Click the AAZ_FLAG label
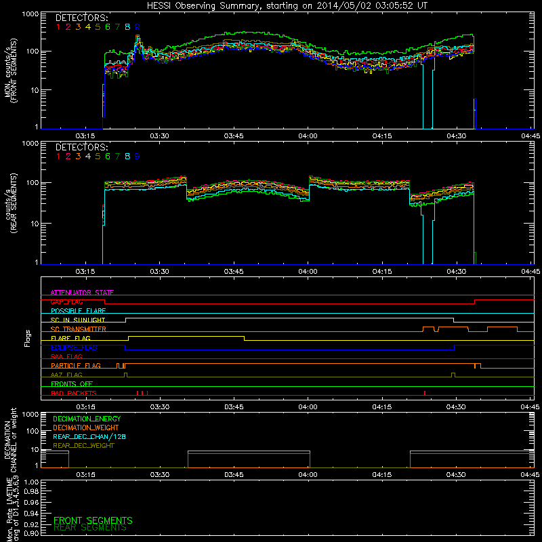 click(x=66, y=375)
